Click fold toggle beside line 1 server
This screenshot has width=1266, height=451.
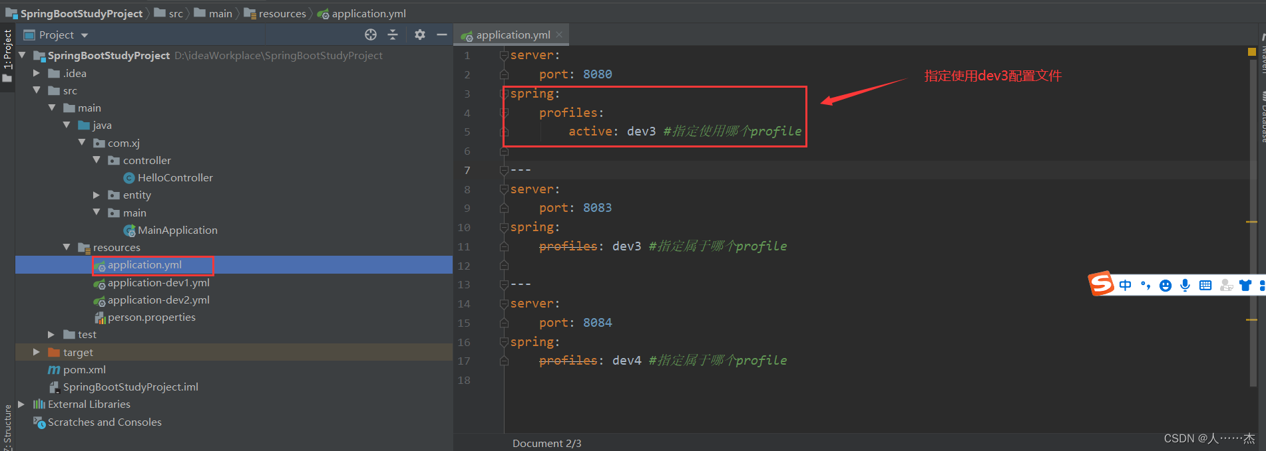point(504,55)
